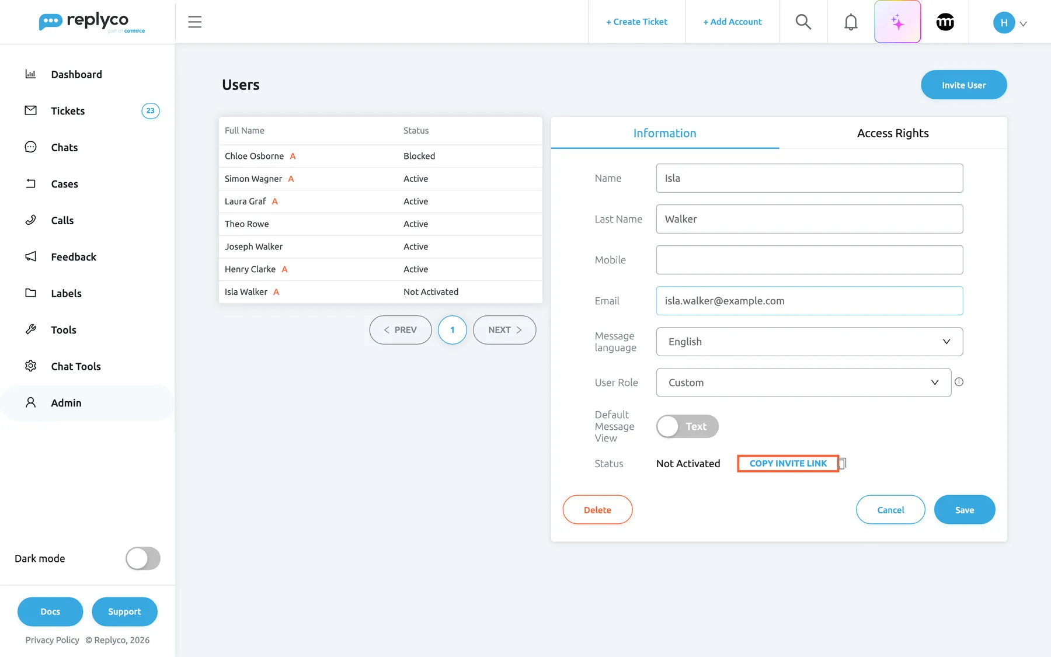The height and width of the screenshot is (657, 1051).
Task: Select Chloe Osborne user row
Action: point(380,156)
